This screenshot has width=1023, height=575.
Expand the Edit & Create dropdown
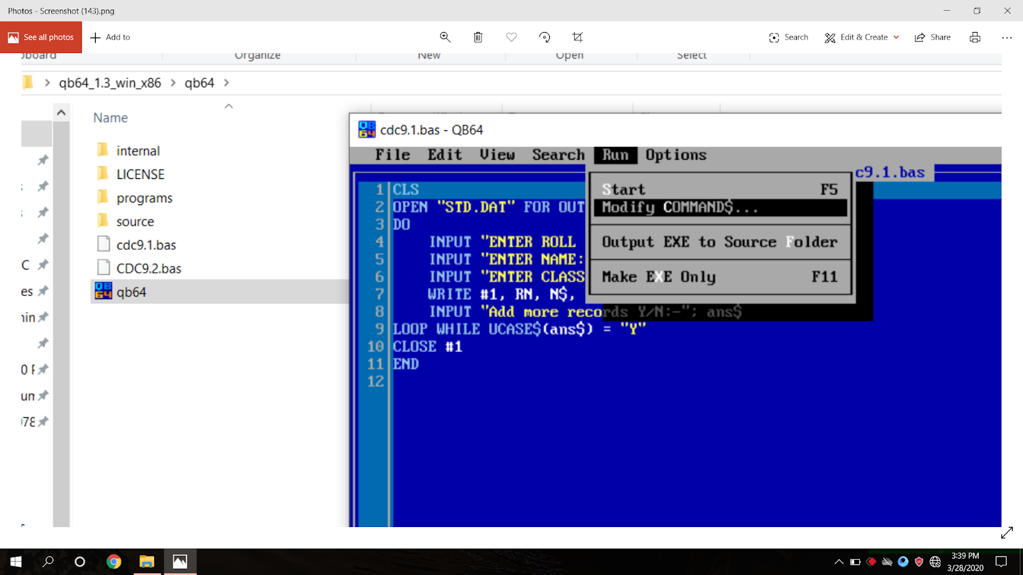[x=862, y=37]
